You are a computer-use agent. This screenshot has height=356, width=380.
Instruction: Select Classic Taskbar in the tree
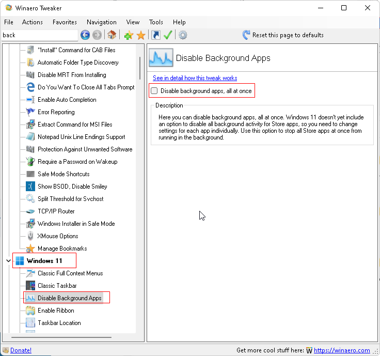pyautogui.click(x=57, y=286)
